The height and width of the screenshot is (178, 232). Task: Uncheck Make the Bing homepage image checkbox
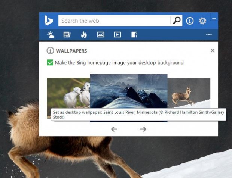(x=50, y=62)
